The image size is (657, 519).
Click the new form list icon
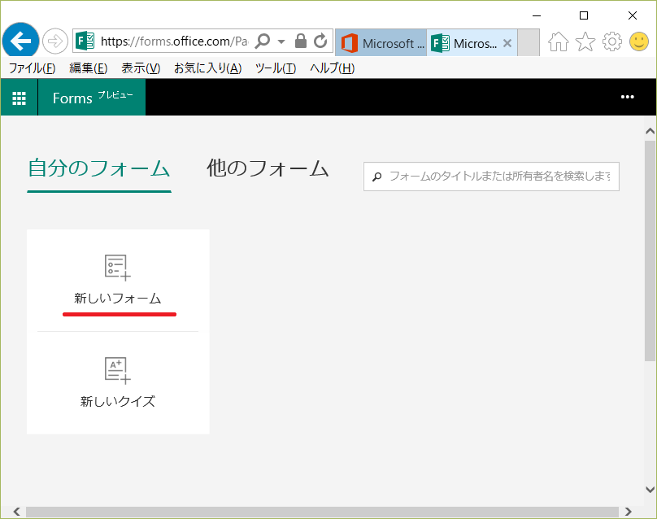[x=118, y=268]
